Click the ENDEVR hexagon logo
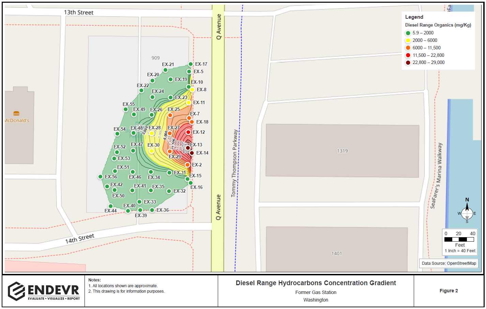 (16, 291)
